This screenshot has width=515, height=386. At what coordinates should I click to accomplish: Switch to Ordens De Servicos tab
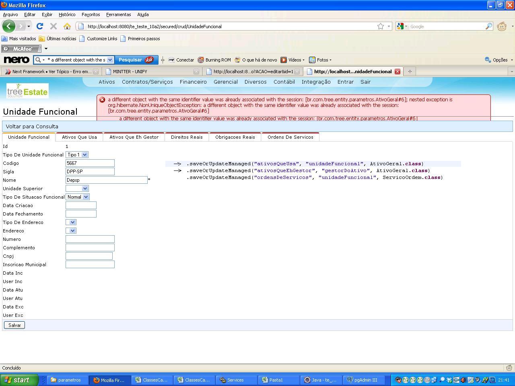290,137
